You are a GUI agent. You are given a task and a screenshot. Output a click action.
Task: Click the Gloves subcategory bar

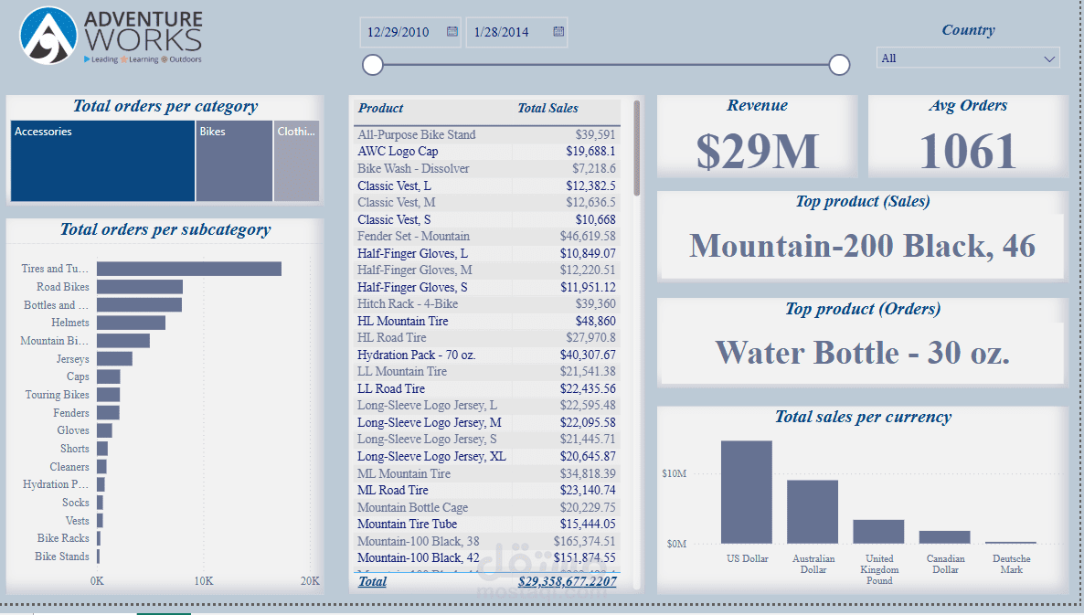104,430
